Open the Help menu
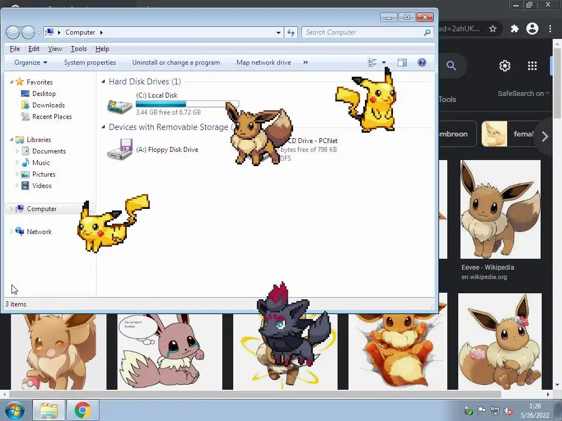The height and width of the screenshot is (421, 562). tap(102, 49)
